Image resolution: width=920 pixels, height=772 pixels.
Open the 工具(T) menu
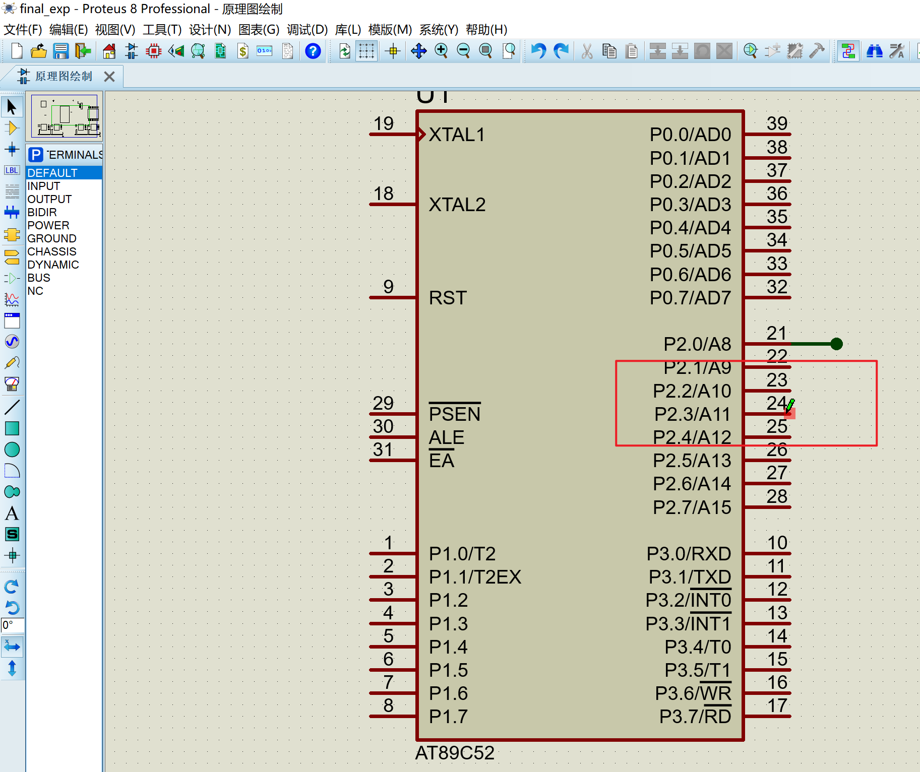162,30
